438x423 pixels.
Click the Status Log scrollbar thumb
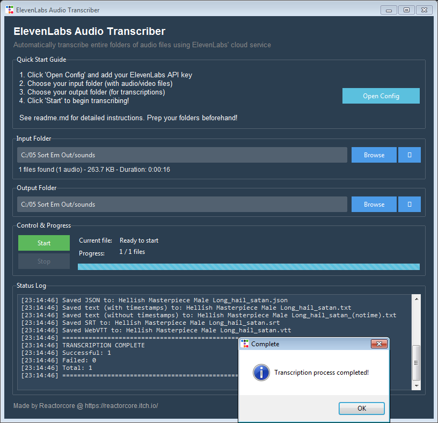[416, 363]
